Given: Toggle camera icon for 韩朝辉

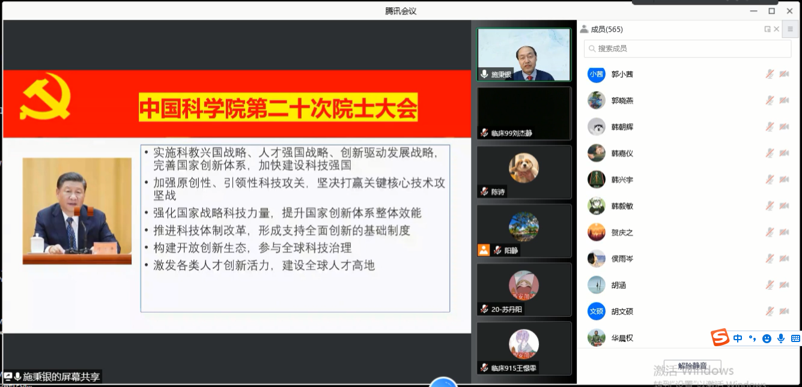Looking at the screenshot, I should [x=784, y=127].
